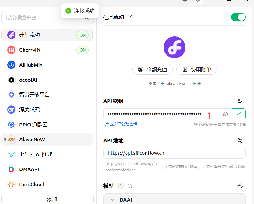This screenshot has height=204, width=254.
Task: Click the 搜索模型平台 search box
Action: coord(47,17)
